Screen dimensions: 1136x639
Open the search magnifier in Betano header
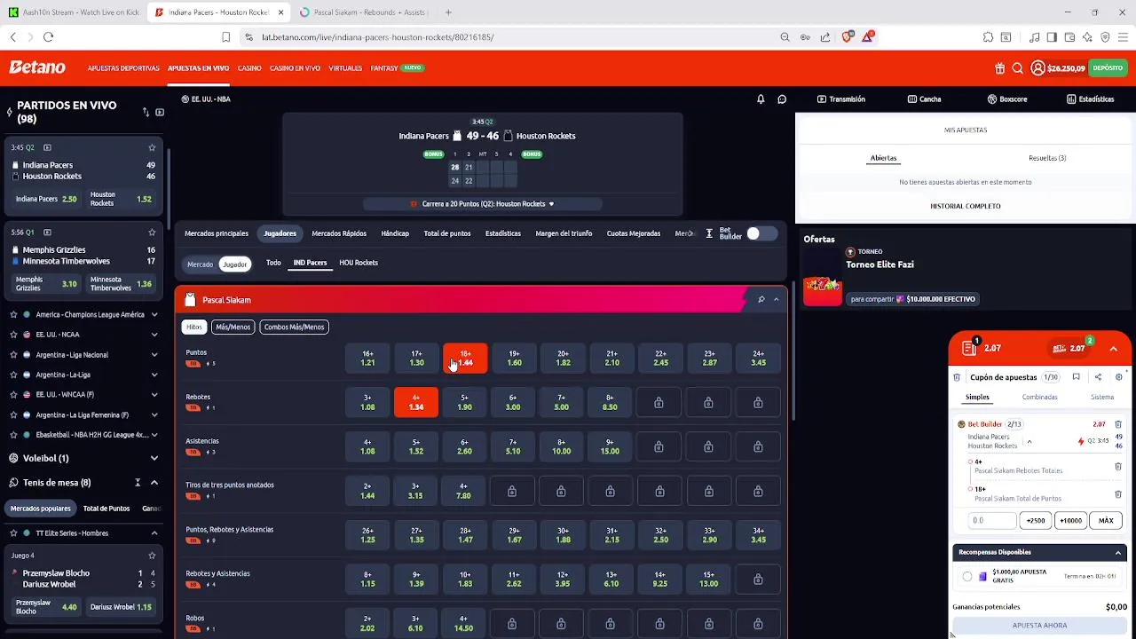click(x=1017, y=68)
